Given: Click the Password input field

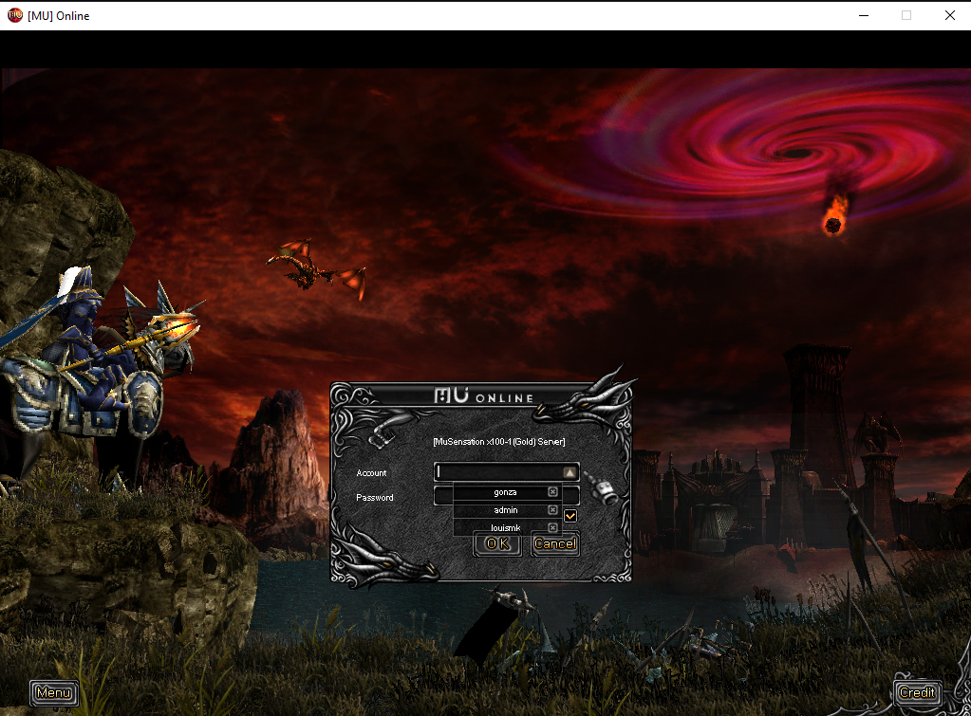Looking at the screenshot, I should point(442,496).
